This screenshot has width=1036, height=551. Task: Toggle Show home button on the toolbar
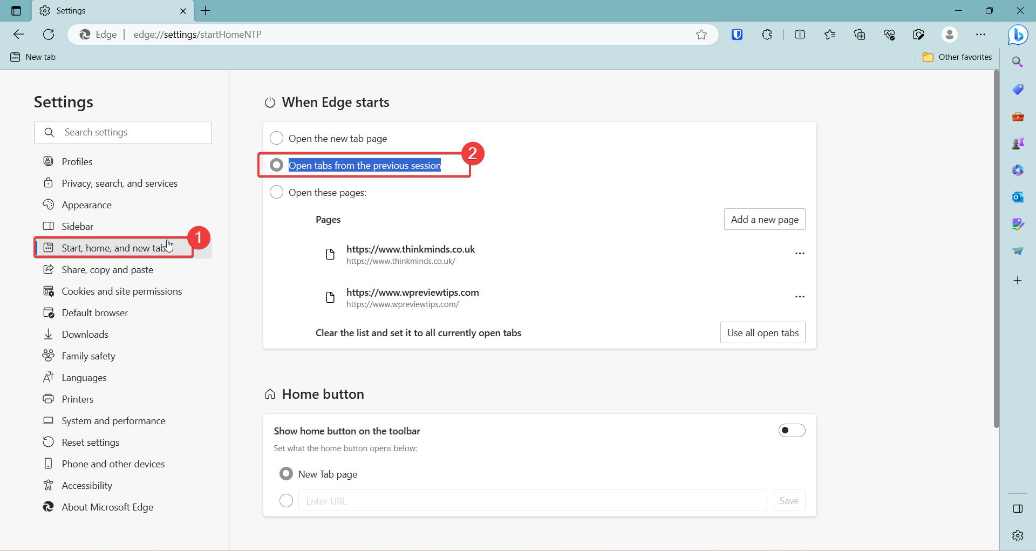coord(792,430)
